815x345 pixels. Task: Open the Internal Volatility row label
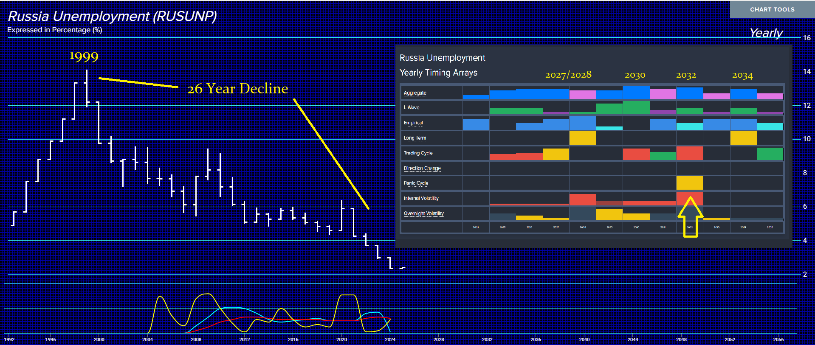pyautogui.click(x=421, y=199)
